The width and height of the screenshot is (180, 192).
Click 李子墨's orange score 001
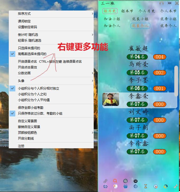(160, 88)
